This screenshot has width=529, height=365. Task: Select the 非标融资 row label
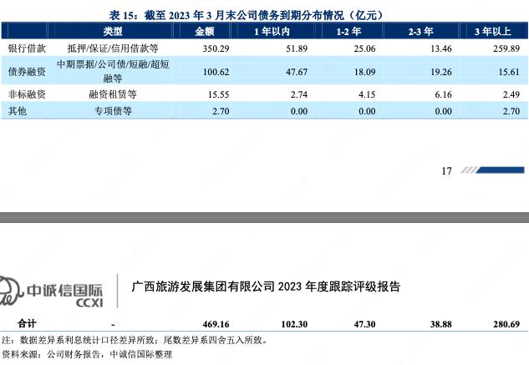[27, 94]
